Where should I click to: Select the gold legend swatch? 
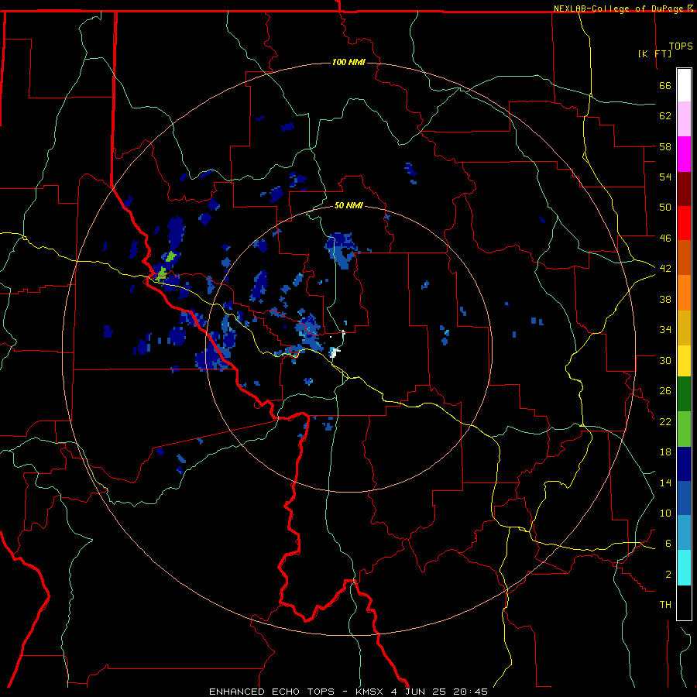(684, 328)
